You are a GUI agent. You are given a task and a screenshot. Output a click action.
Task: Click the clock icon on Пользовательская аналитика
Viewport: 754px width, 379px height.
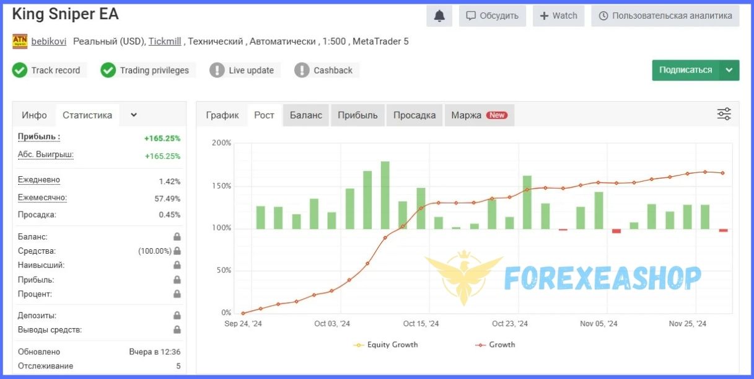pyautogui.click(x=603, y=16)
